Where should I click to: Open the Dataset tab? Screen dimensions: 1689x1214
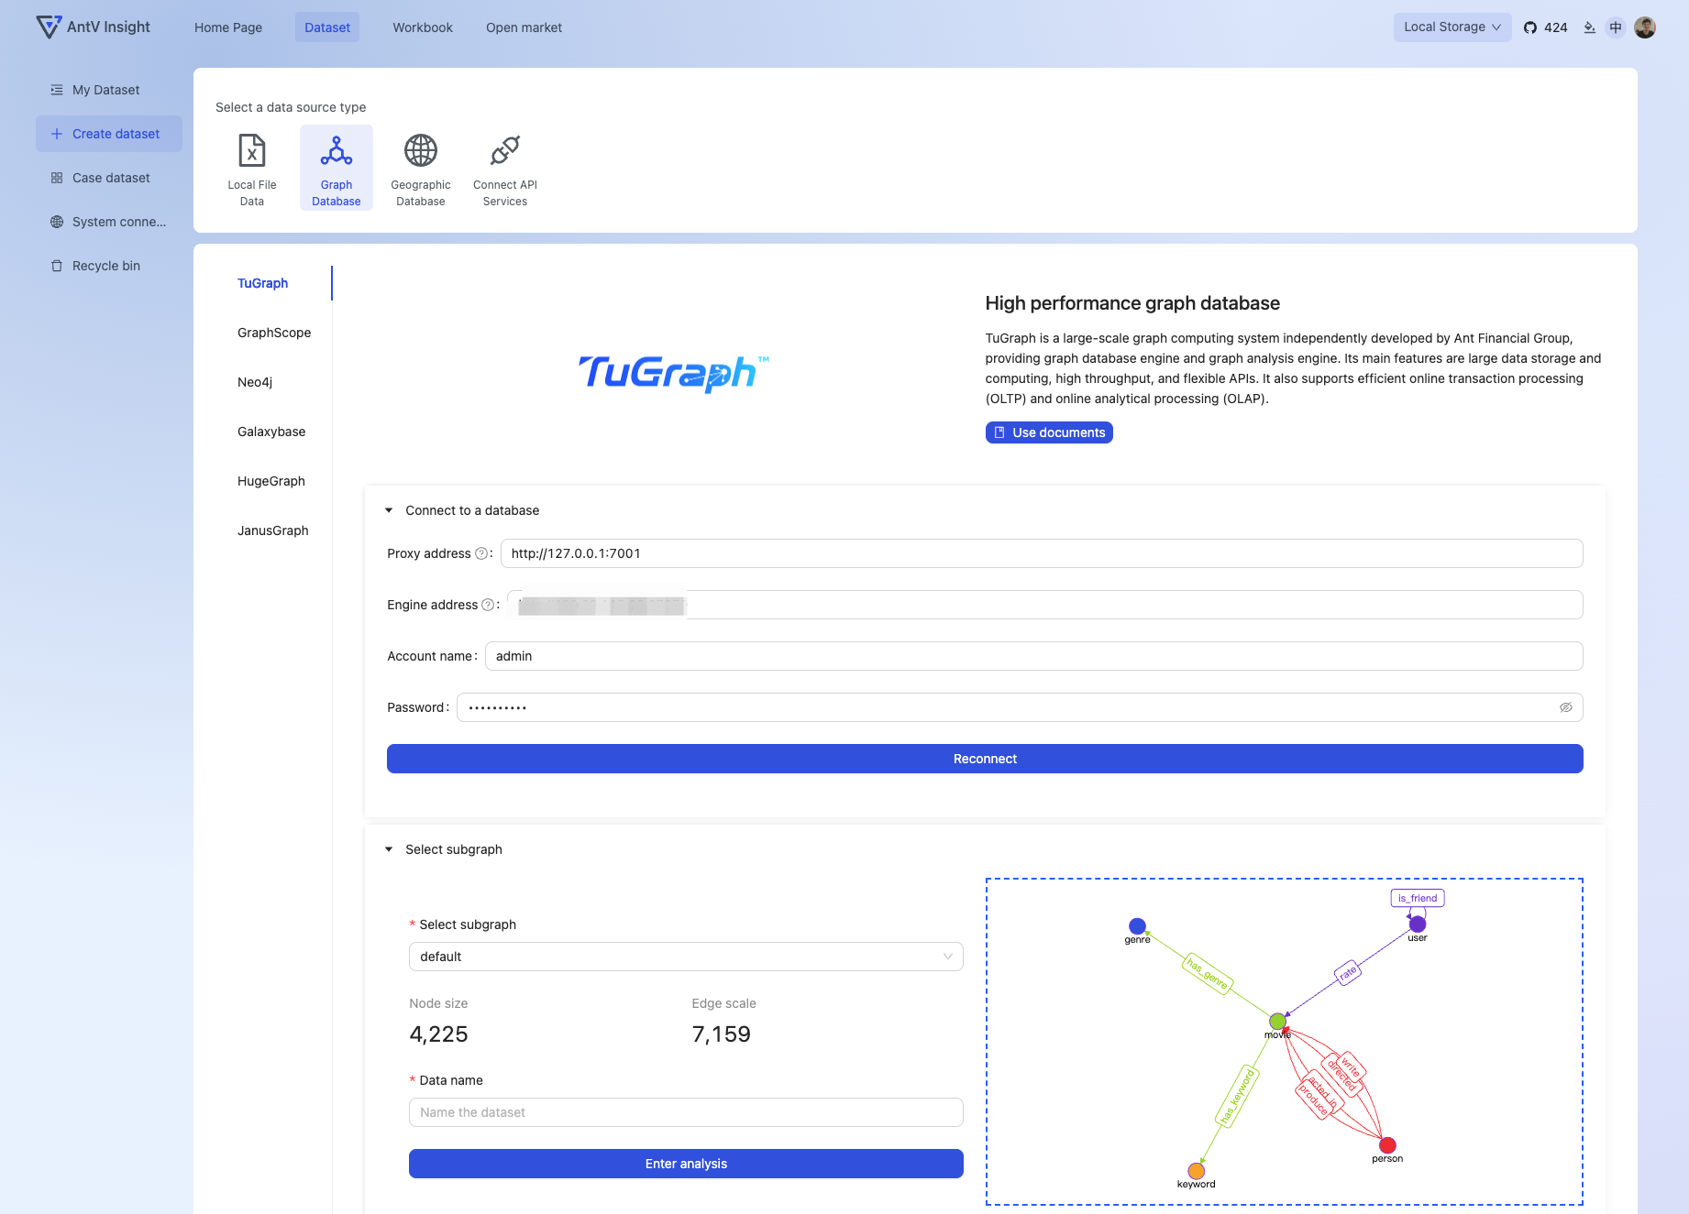point(327,27)
